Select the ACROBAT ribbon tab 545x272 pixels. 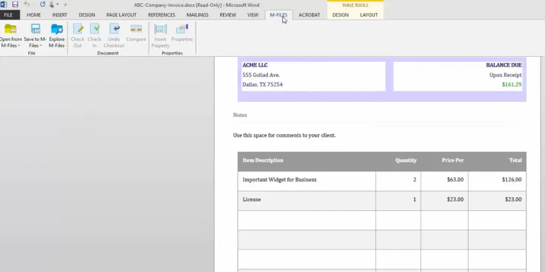pyautogui.click(x=309, y=15)
